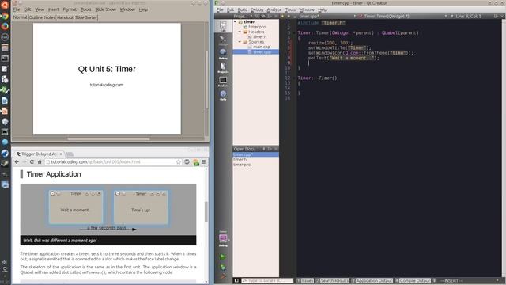Open Qt Creator Tools menu
The image size is (506, 285).
click(290, 10)
